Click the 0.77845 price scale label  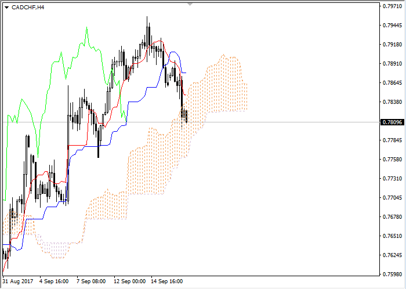tap(392, 140)
